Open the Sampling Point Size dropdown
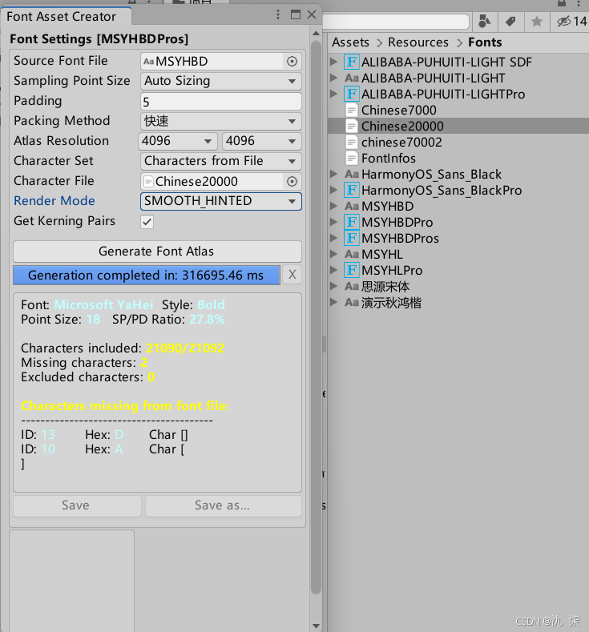This screenshot has width=589, height=632. 221,81
